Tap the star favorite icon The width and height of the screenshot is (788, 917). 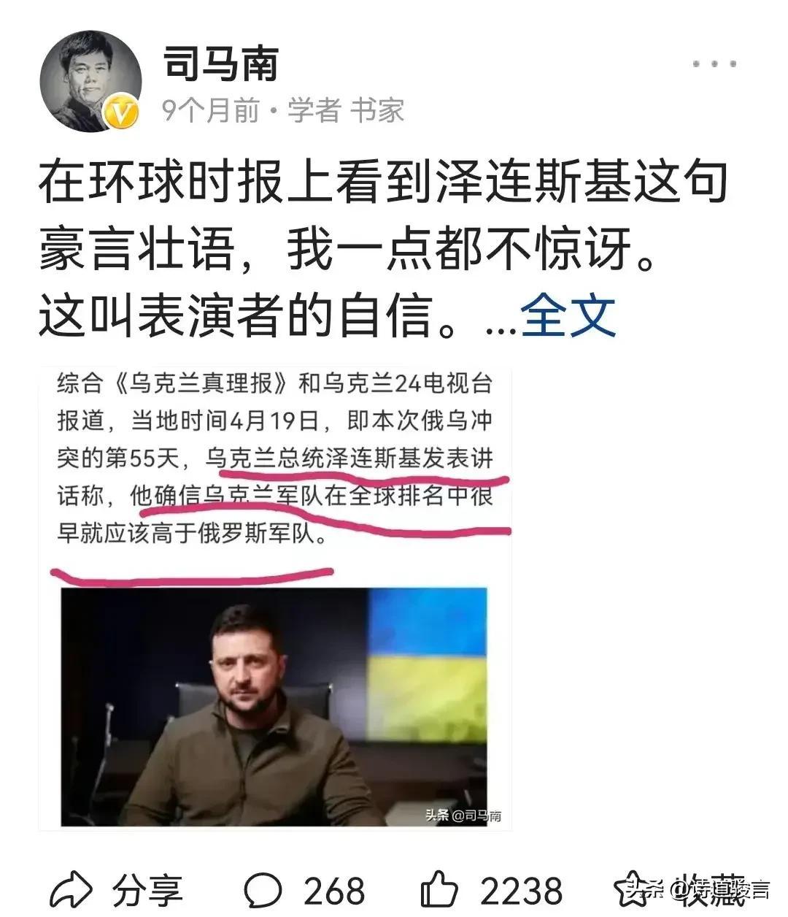[637, 889]
